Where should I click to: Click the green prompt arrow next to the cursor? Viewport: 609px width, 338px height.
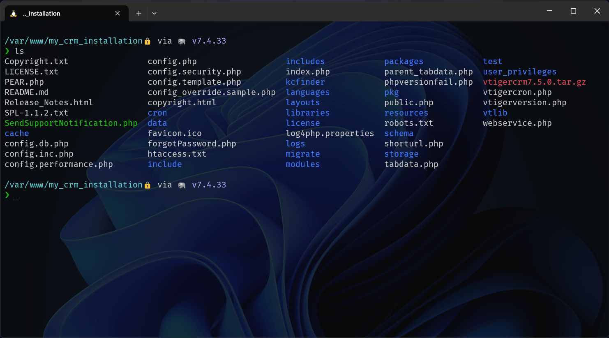[7, 194]
